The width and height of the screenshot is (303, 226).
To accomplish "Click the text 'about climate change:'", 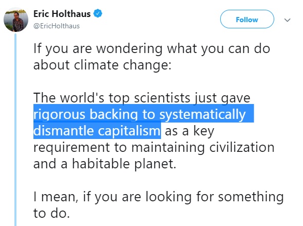I will pos(102,65).
